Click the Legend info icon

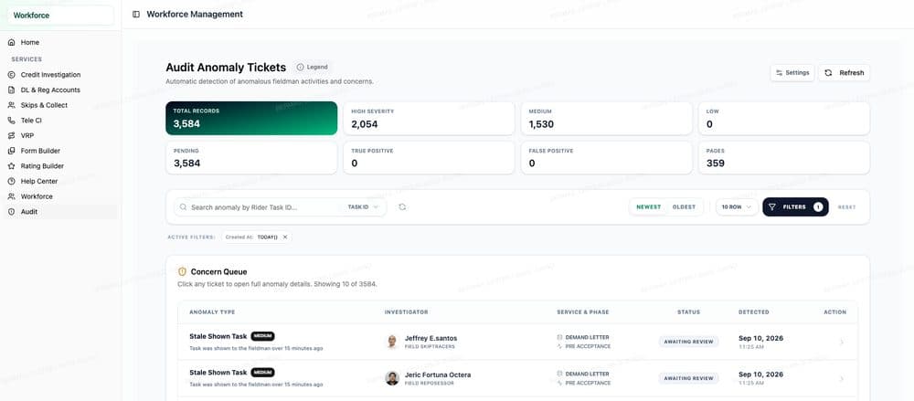point(300,67)
